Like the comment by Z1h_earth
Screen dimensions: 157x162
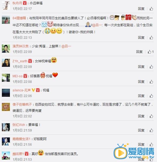point(151,67)
